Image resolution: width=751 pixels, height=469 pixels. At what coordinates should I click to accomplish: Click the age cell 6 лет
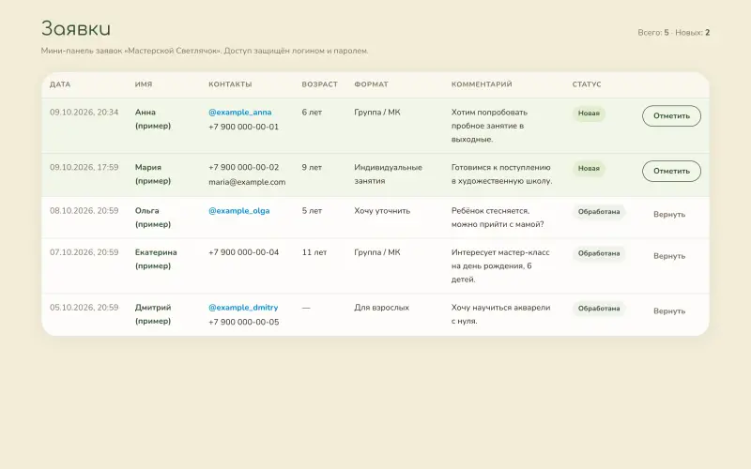pyautogui.click(x=312, y=112)
